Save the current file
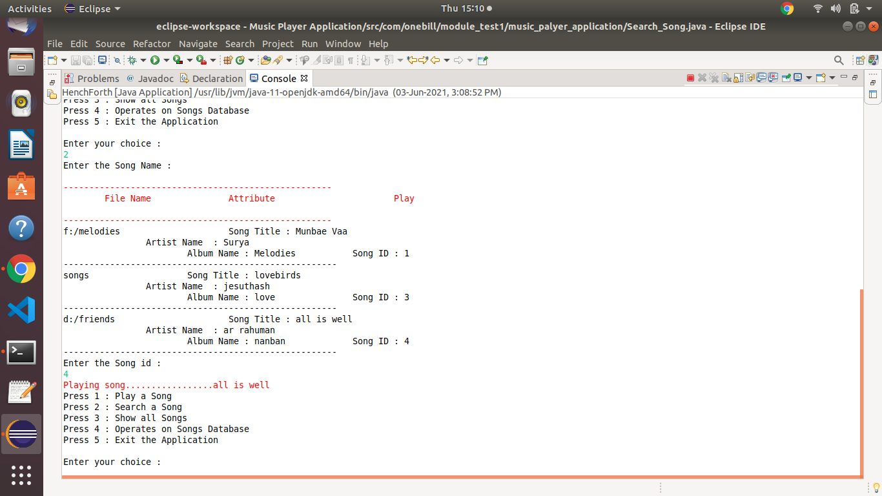The height and width of the screenshot is (496, 882). click(76, 59)
